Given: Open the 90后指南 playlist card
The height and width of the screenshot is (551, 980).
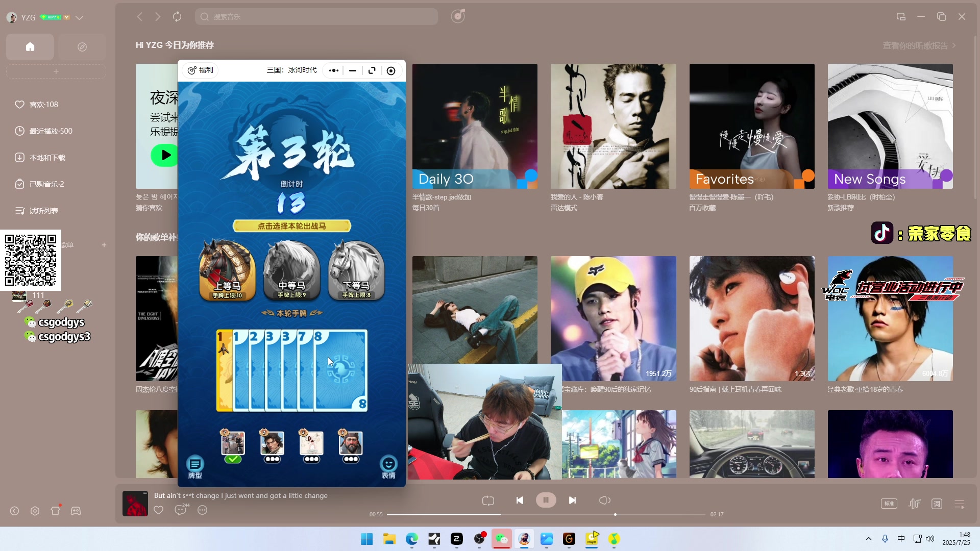Looking at the screenshot, I should (752, 318).
